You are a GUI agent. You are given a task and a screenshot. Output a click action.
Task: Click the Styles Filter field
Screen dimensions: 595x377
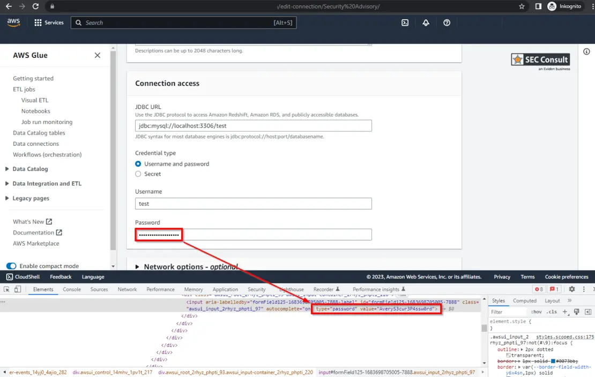pyautogui.click(x=508, y=312)
